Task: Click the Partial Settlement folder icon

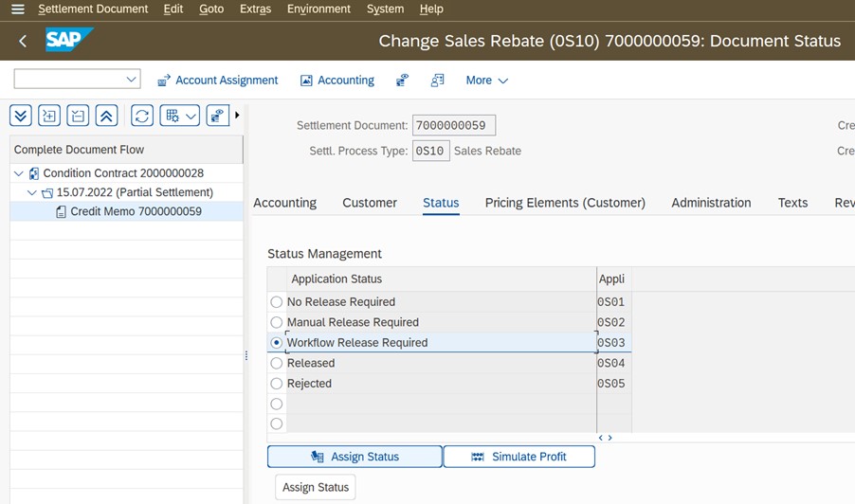Action: [47, 193]
